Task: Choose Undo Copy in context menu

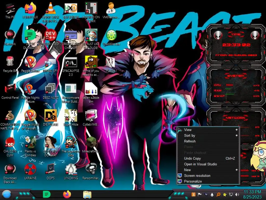Action: 208,159
